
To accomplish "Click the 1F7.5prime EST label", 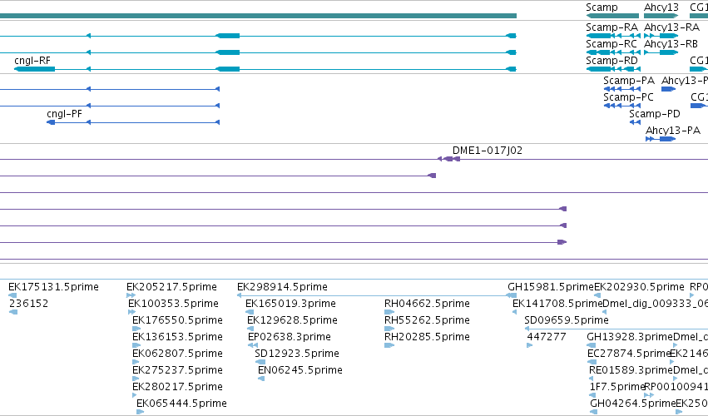I will (x=617, y=387).
